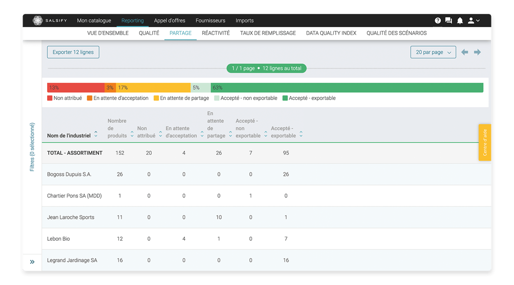The height and width of the screenshot is (285, 514).
Task: Select Legrand Jardinage SA row
Action: click(x=267, y=260)
